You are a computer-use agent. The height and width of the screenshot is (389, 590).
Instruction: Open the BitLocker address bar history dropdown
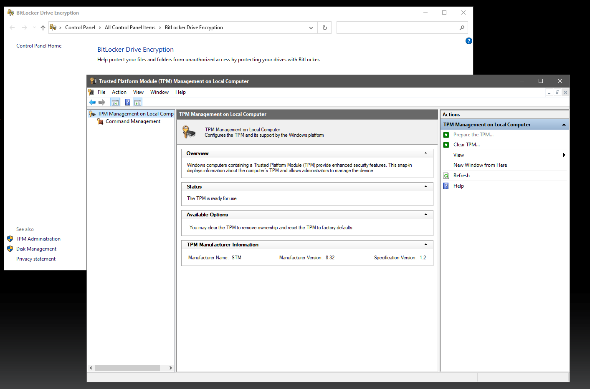[311, 28]
